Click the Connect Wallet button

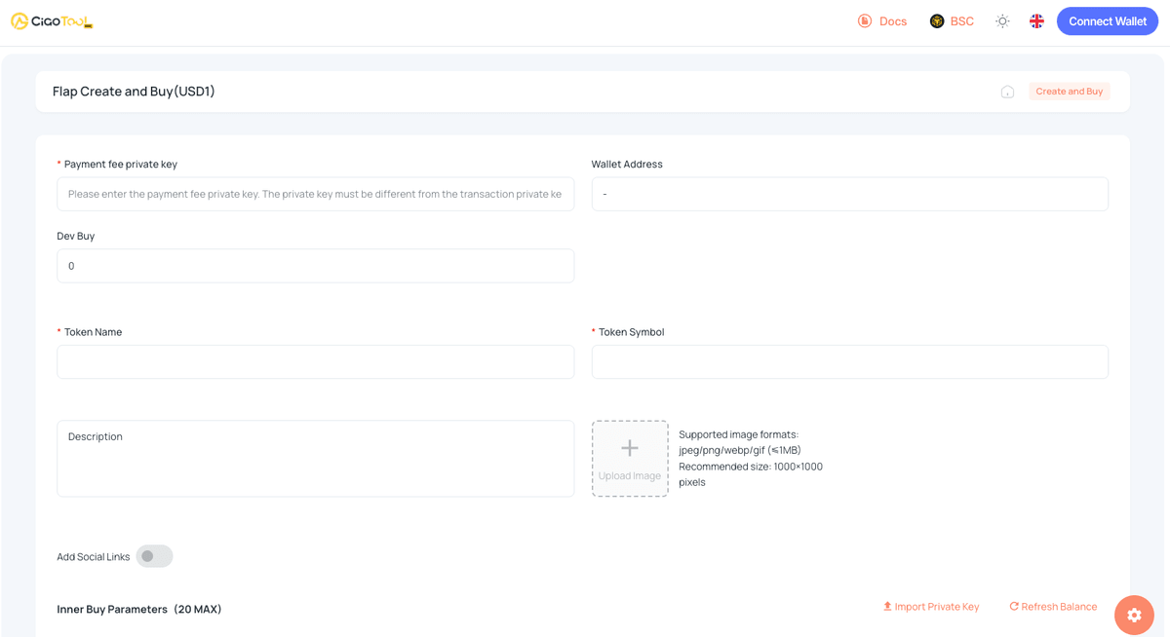tap(1107, 21)
